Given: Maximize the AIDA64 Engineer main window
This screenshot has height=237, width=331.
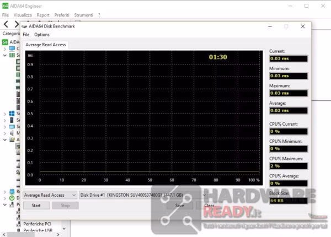Looking at the screenshot, I should tap(307, 6).
